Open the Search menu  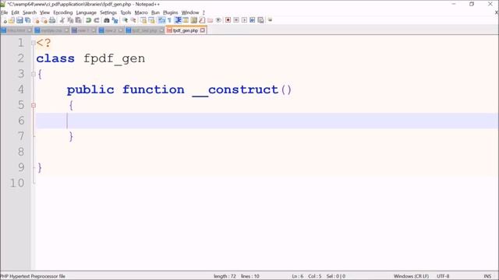click(x=30, y=12)
